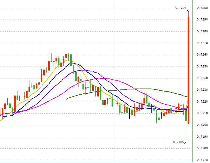
Task: Click the 0.7250 price axis label
Action: (x=202, y=67)
